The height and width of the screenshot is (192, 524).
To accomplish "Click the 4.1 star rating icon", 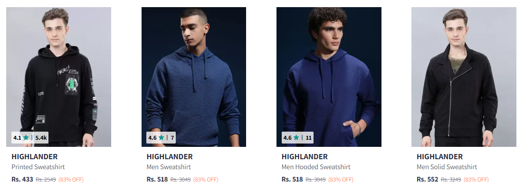I will coord(26,137).
